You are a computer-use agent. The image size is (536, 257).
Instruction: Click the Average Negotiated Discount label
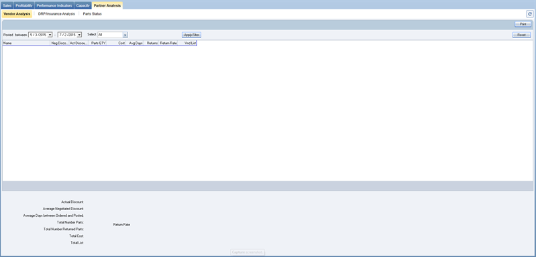[63, 209]
